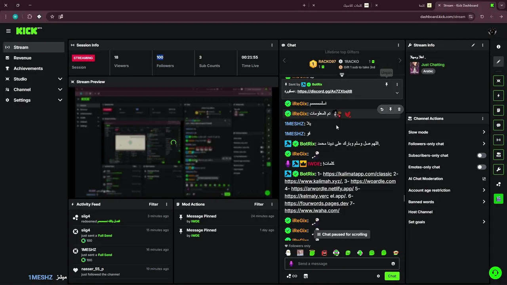Open chat settings gear icon
This screenshot has height=285, width=507.
pyautogui.click(x=378, y=276)
